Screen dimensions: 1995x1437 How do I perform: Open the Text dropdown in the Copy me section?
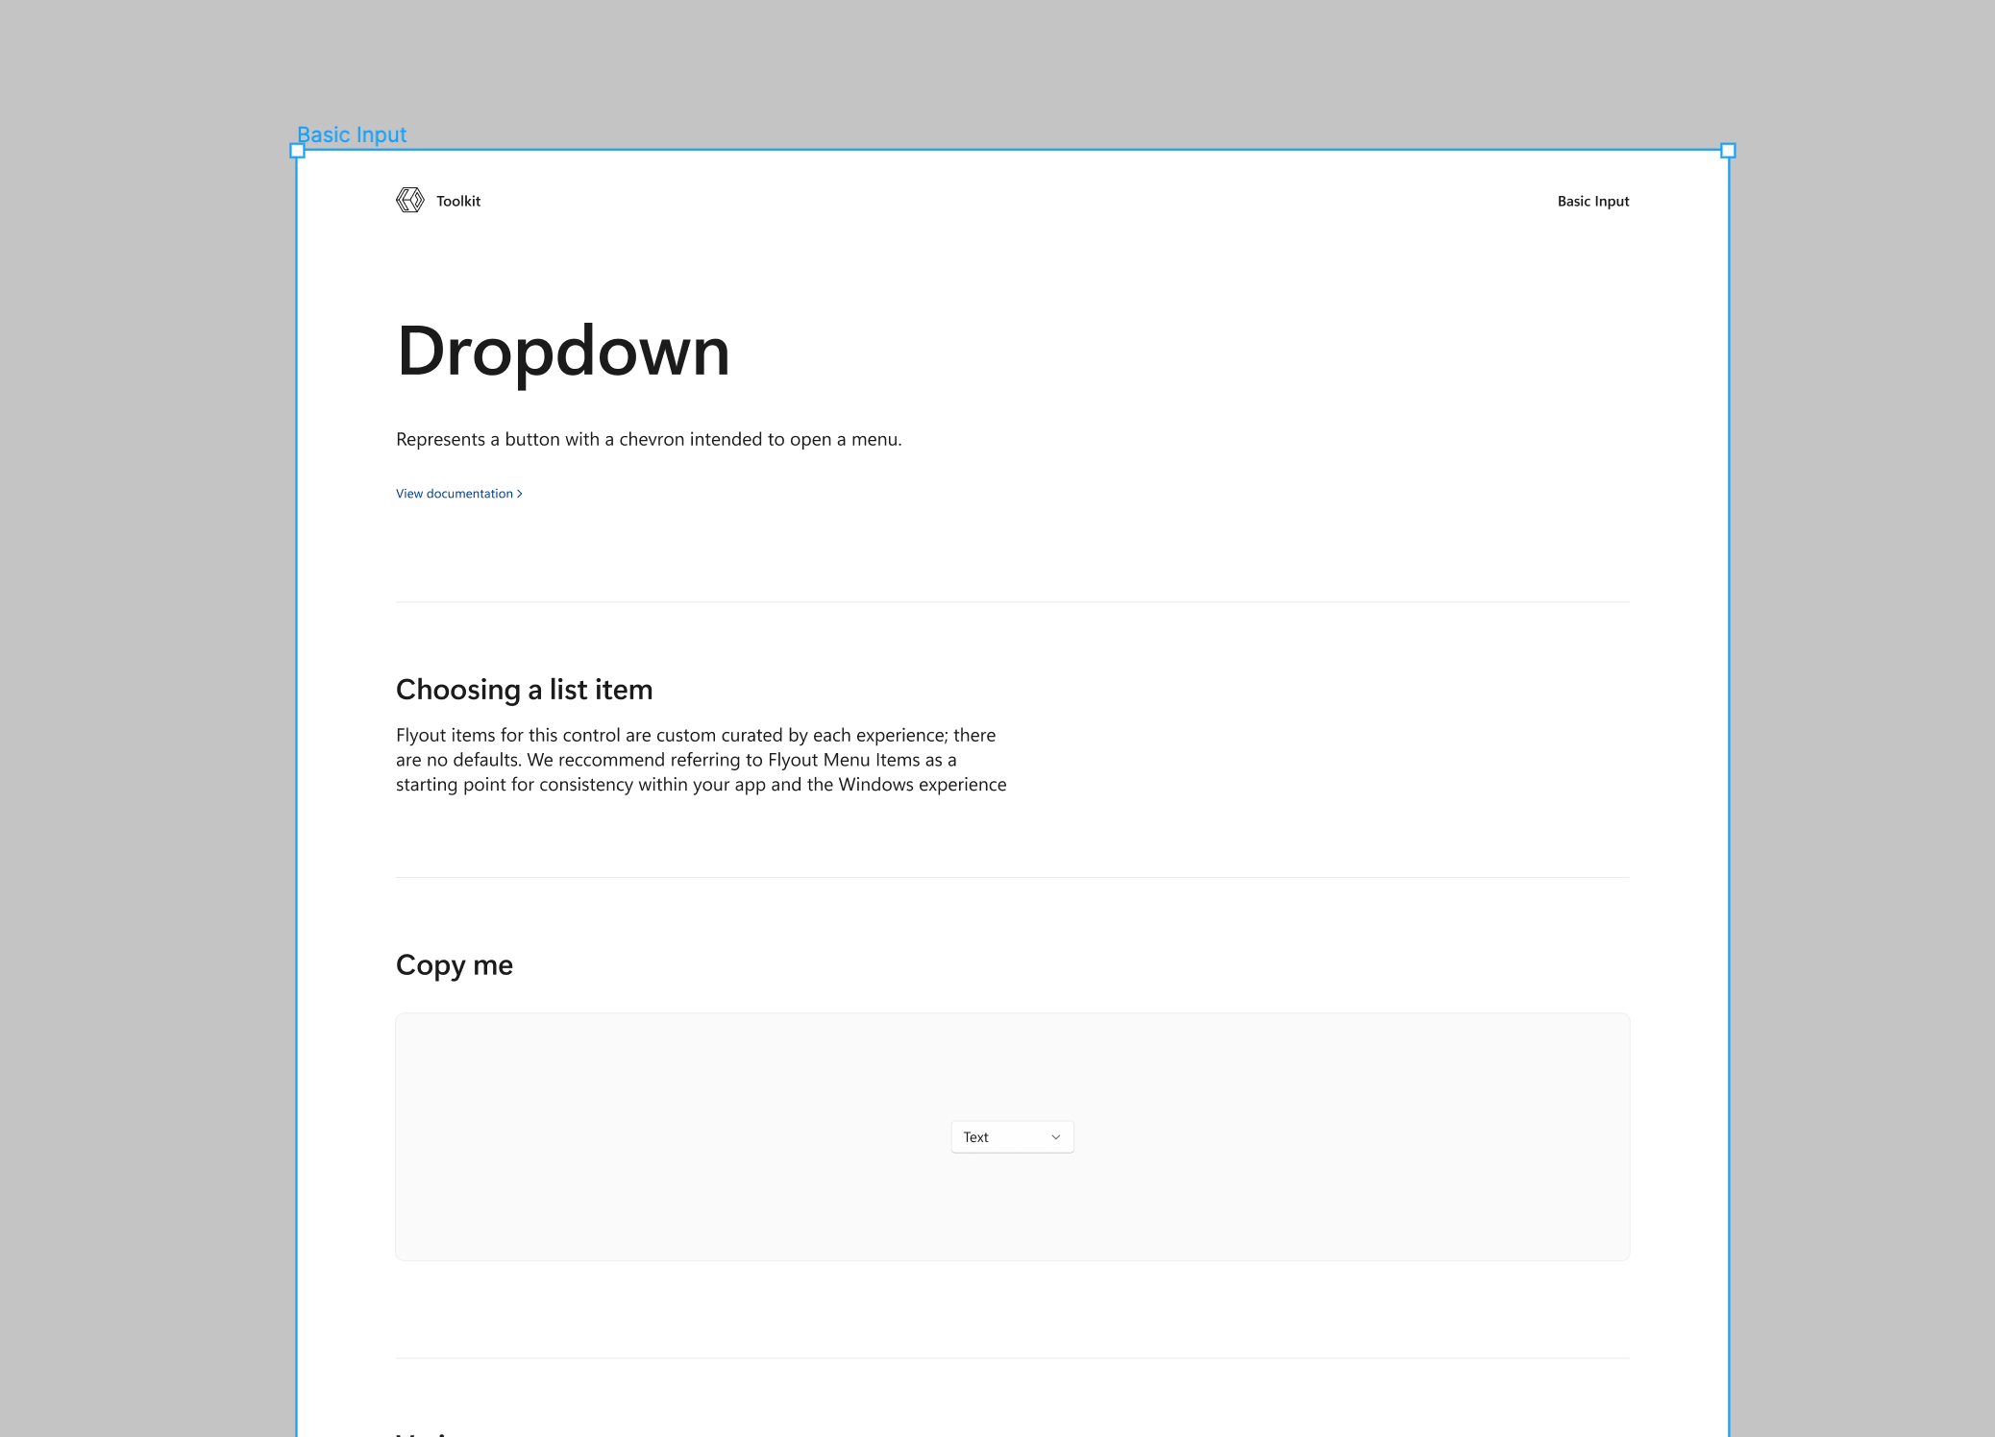point(1012,1136)
